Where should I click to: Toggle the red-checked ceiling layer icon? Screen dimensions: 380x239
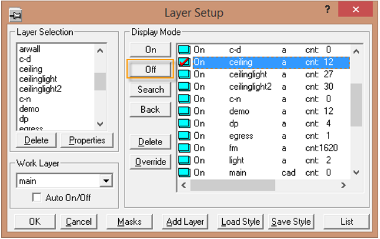pyautogui.click(x=184, y=62)
